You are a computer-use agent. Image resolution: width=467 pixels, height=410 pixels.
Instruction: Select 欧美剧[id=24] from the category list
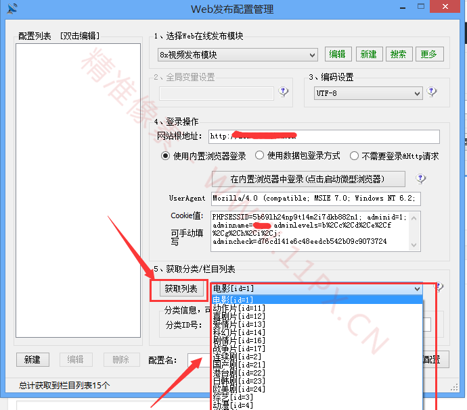(x=238, y=389)
